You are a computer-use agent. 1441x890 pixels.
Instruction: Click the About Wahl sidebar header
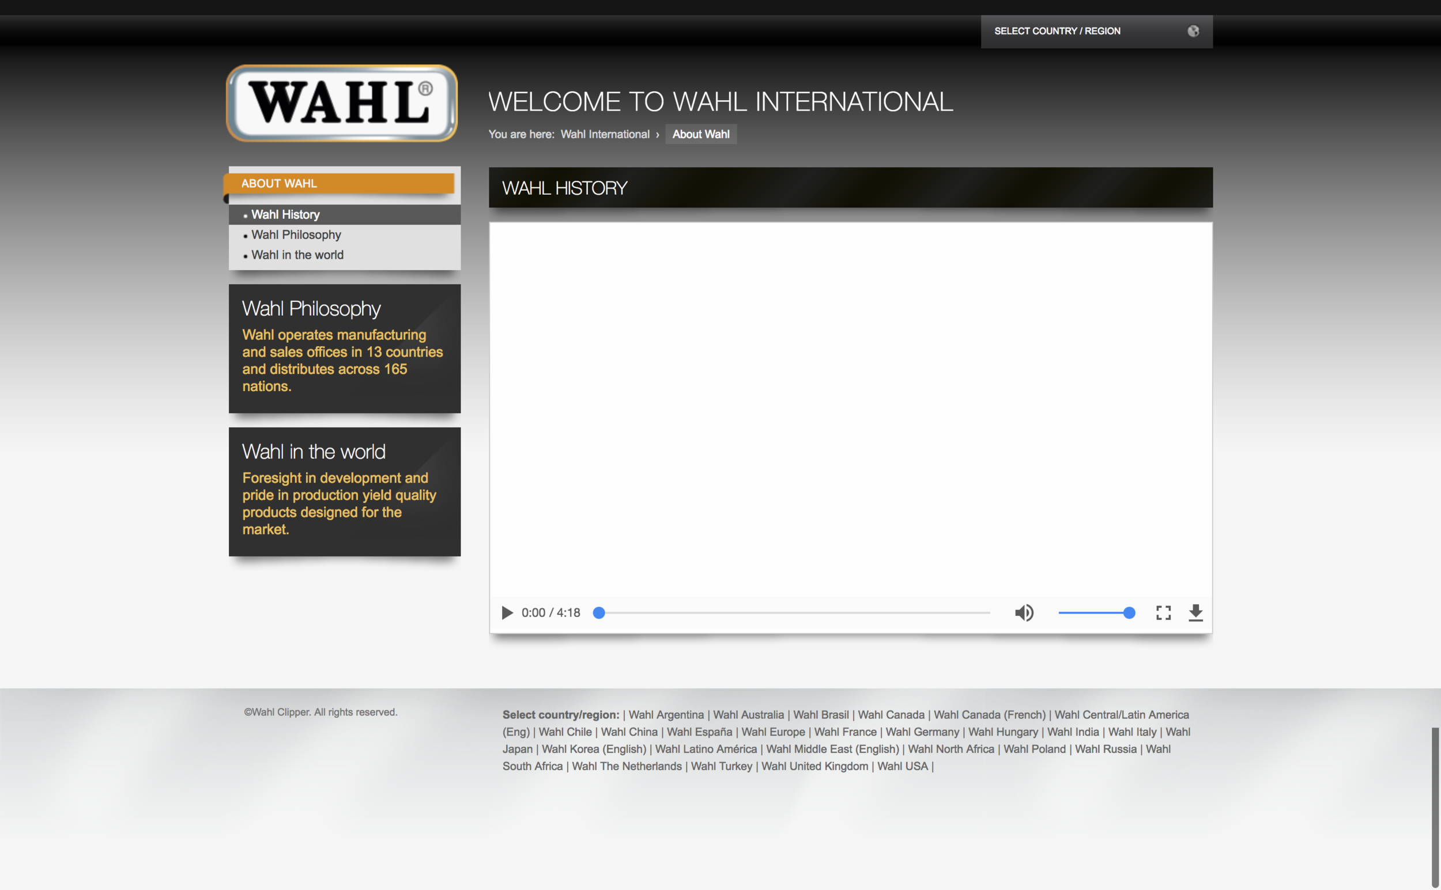click(x=338, y=184)
